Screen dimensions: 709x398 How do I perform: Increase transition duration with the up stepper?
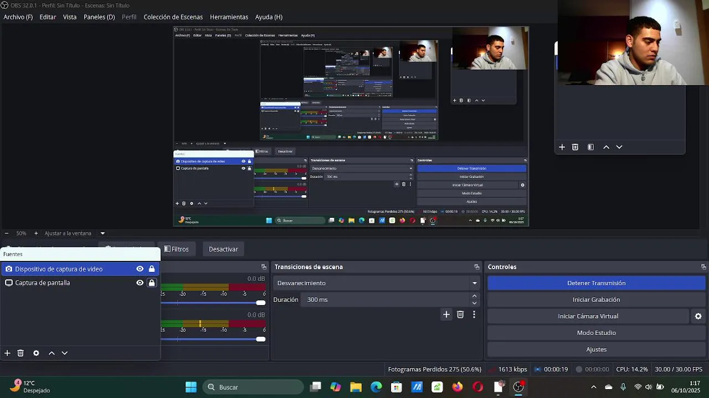(x=475, y=296)
